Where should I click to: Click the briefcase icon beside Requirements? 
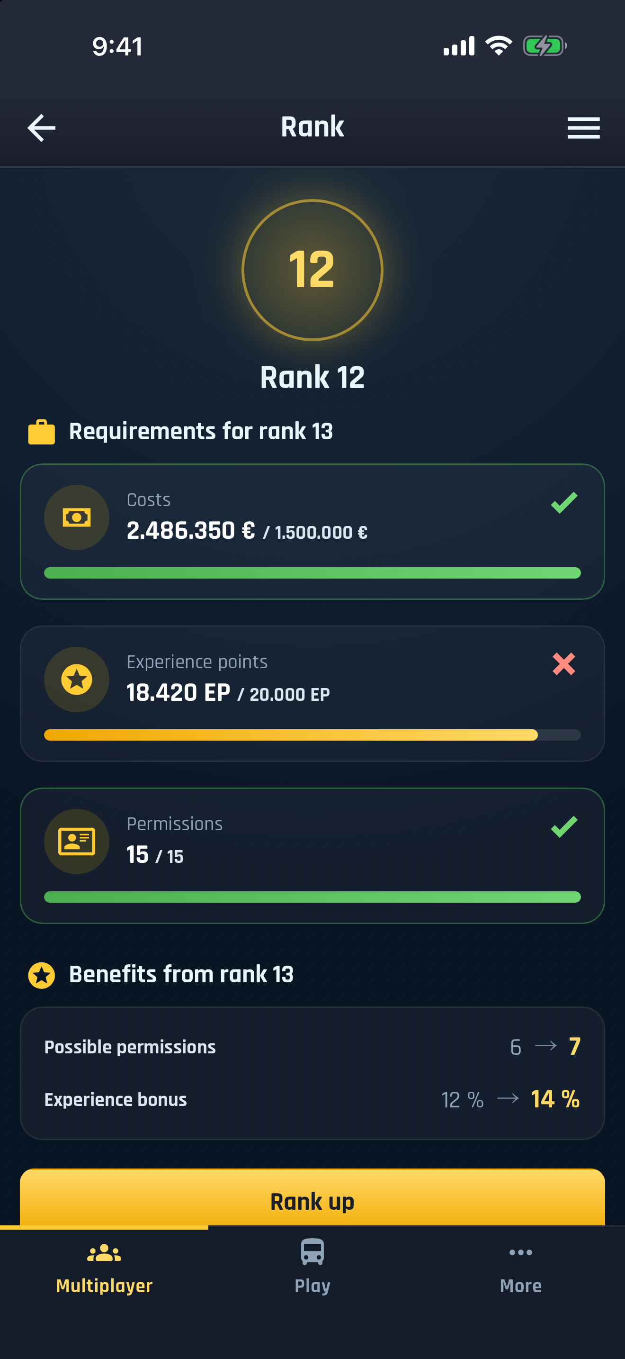click(42, 432)
